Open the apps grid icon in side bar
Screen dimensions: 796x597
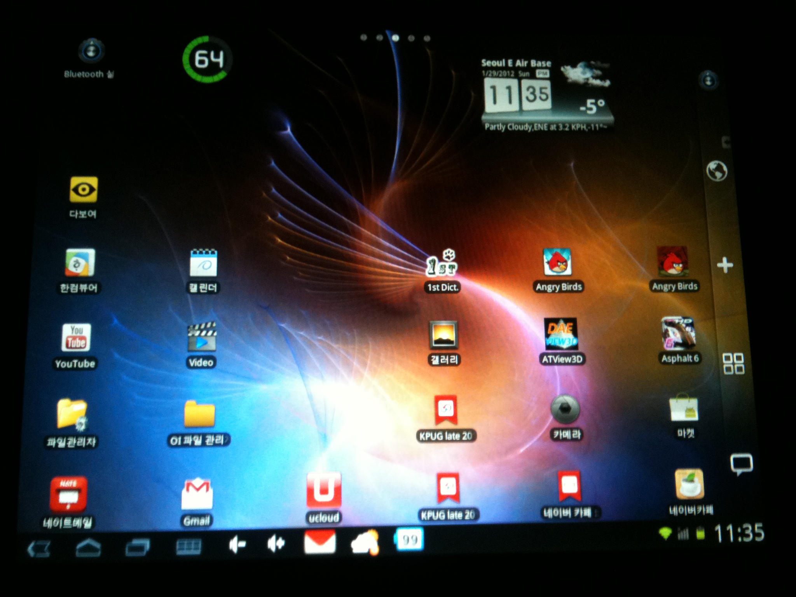coord(733,363)
